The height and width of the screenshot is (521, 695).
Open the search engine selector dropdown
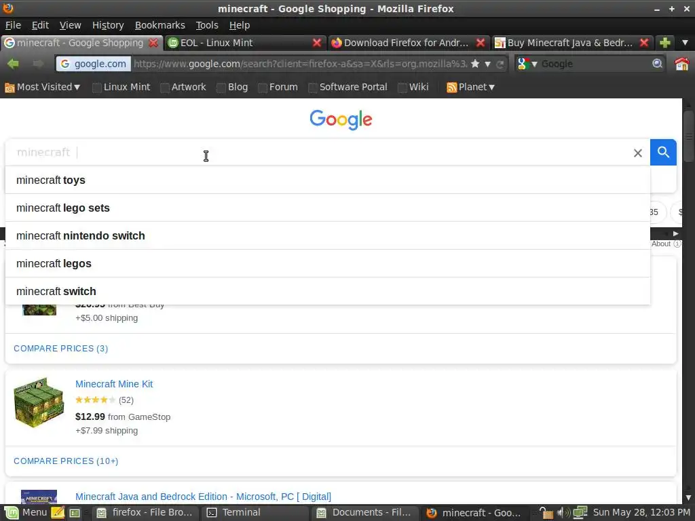[x=527, y=64]
